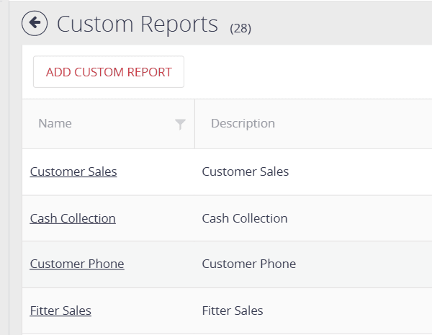Open the Cash Collection report link
432x335 pixels.
(x=73, y=218)
